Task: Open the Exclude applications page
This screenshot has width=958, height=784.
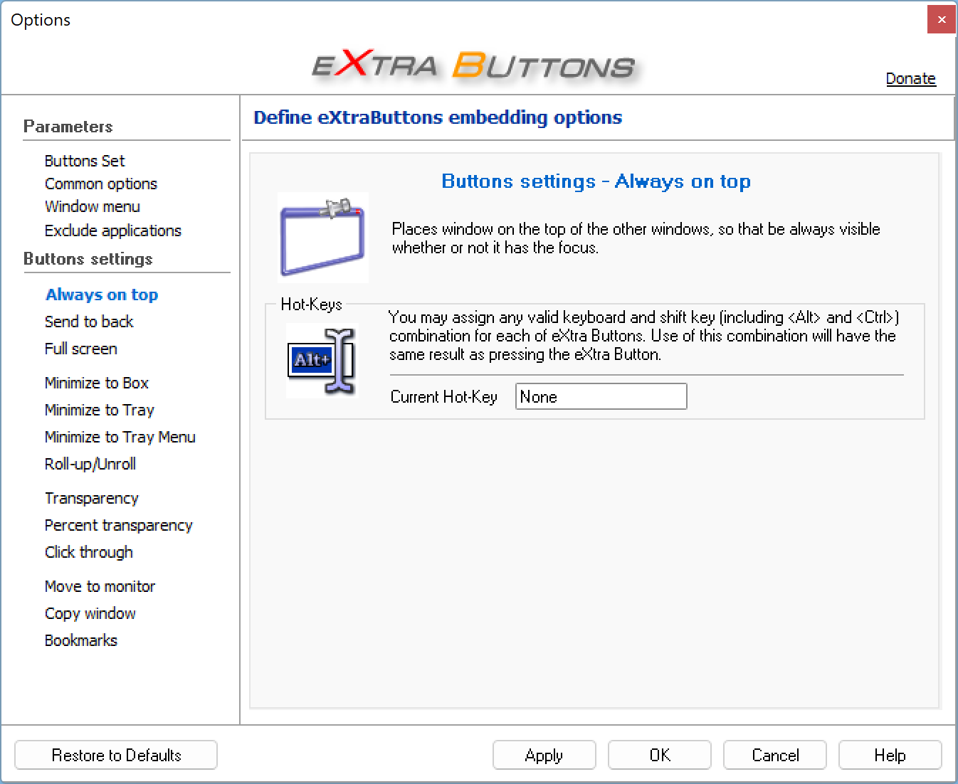Action: (113, 231)
